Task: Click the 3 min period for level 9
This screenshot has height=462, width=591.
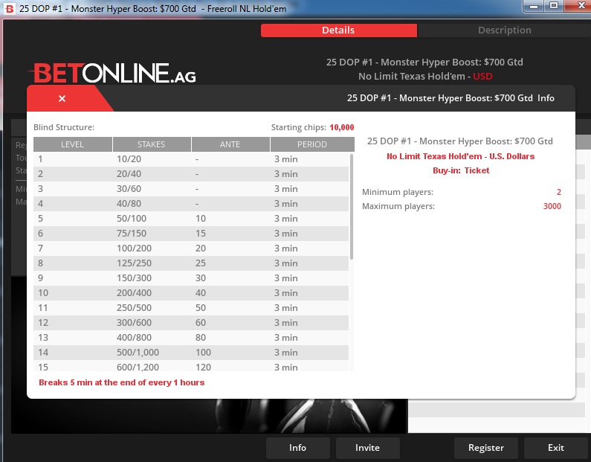Action: point(286,278)
